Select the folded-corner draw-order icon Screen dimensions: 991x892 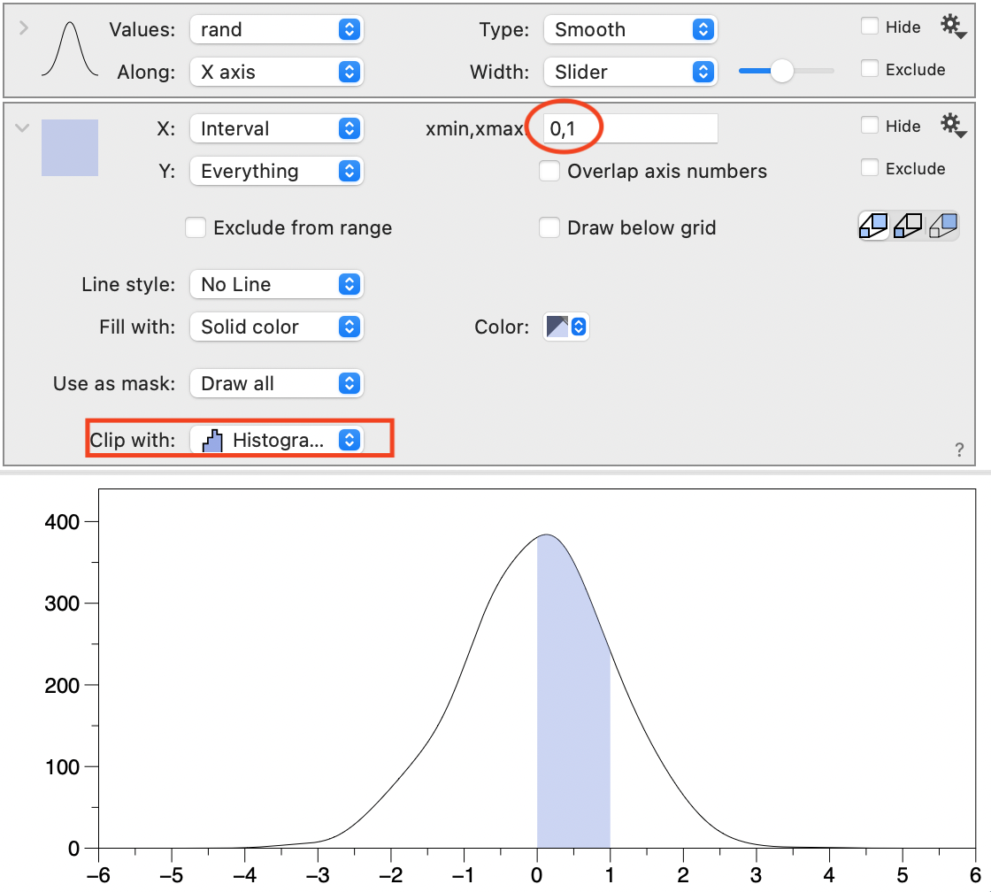(943, 227)
